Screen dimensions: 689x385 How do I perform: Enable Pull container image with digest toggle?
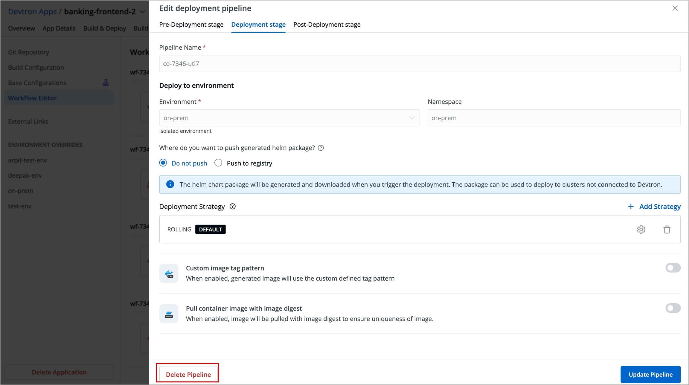673,308
